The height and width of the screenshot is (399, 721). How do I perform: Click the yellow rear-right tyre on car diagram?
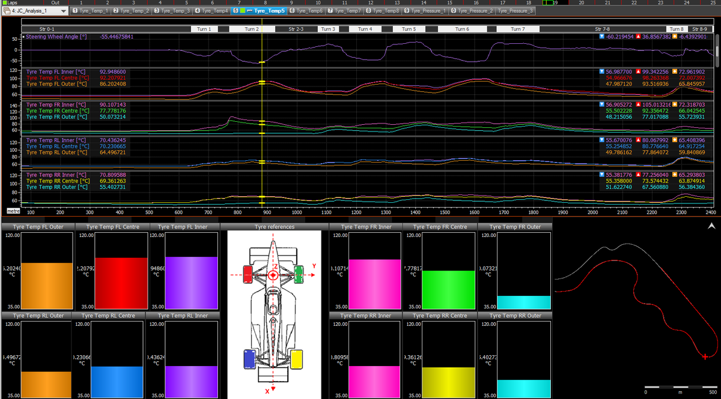click(296, 359)
